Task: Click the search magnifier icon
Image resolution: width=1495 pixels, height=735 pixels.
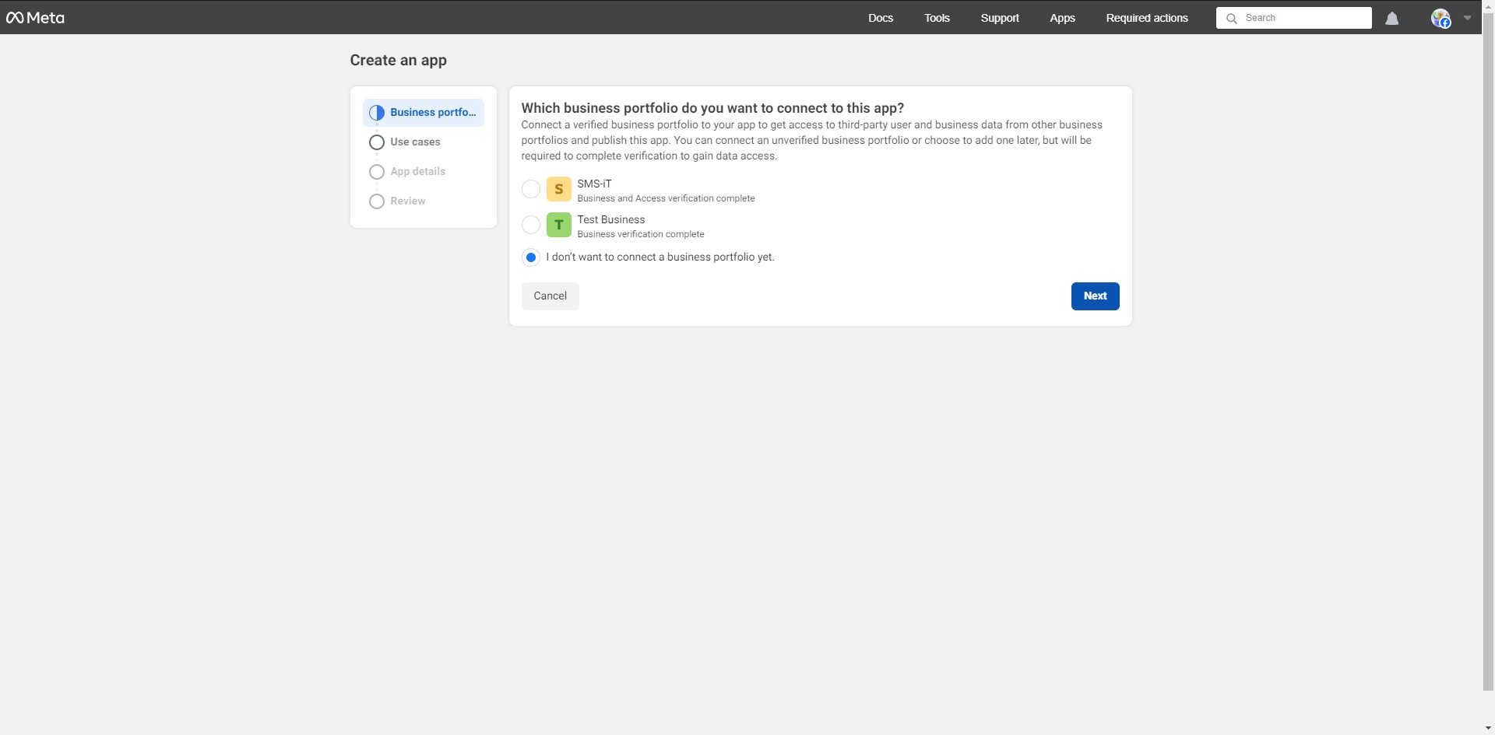Action: 1232,19
